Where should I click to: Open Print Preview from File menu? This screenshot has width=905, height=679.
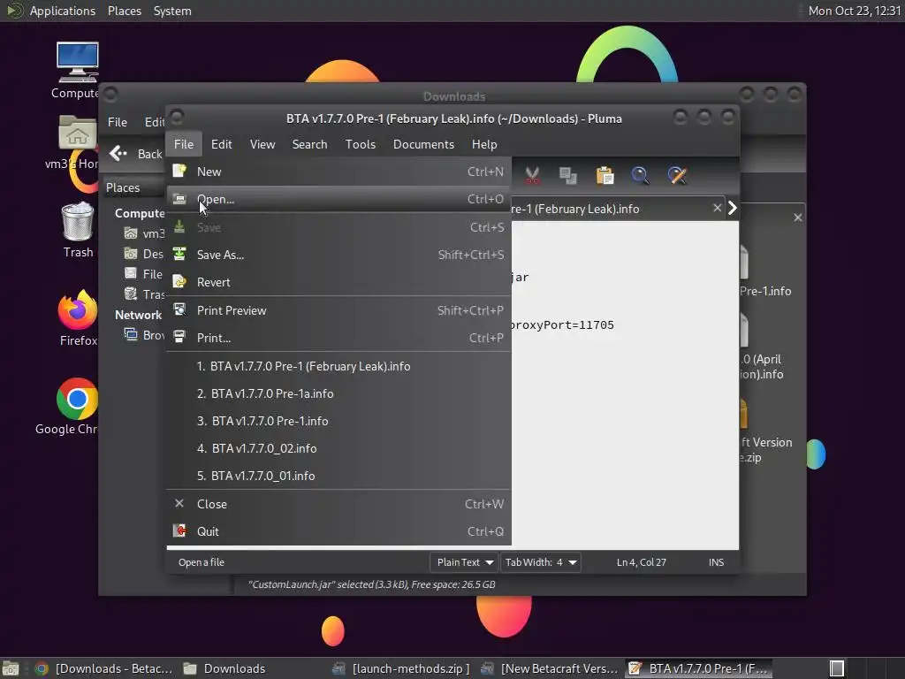click(x=338, y=310)
